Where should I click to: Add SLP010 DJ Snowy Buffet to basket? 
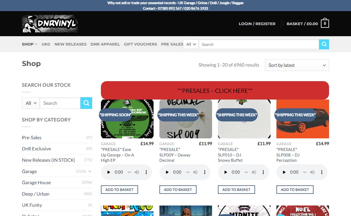pos(236,189)
